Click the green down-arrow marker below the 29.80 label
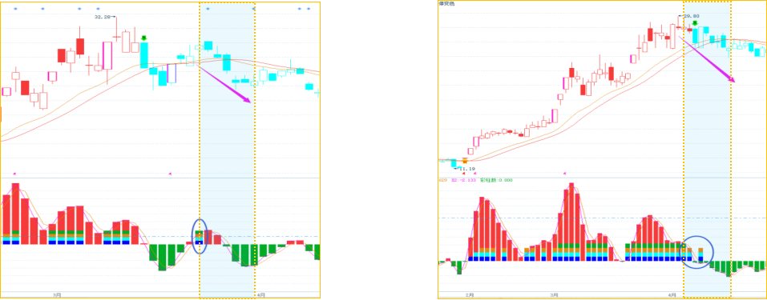The width and height of the screenshot is (767, 300). click(695, 23)
